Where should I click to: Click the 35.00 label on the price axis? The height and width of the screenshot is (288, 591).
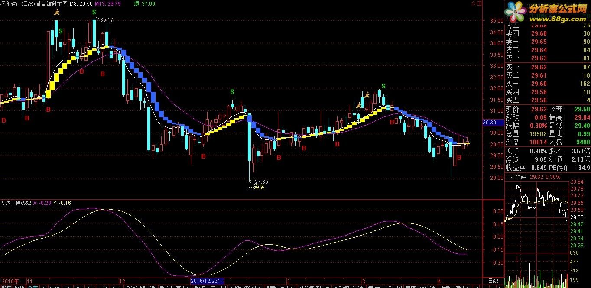496,20
